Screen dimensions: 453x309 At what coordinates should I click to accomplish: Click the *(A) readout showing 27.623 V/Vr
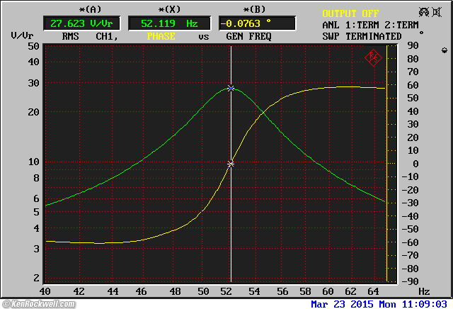[x=82, y=23]
